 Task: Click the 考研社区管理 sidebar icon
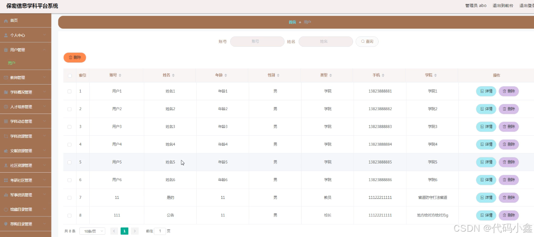tap(6, 180)
